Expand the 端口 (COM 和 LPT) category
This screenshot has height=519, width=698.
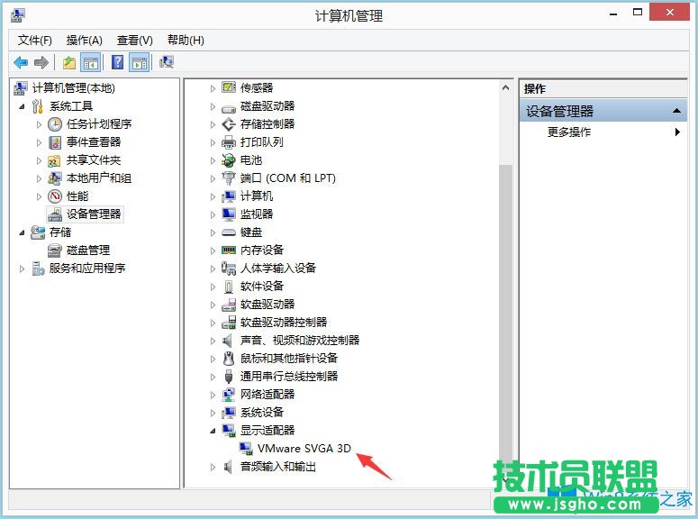(213, 178)
